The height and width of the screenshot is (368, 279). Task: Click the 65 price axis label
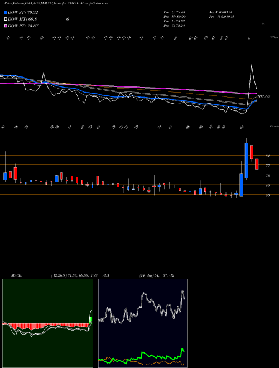(267, 195)
